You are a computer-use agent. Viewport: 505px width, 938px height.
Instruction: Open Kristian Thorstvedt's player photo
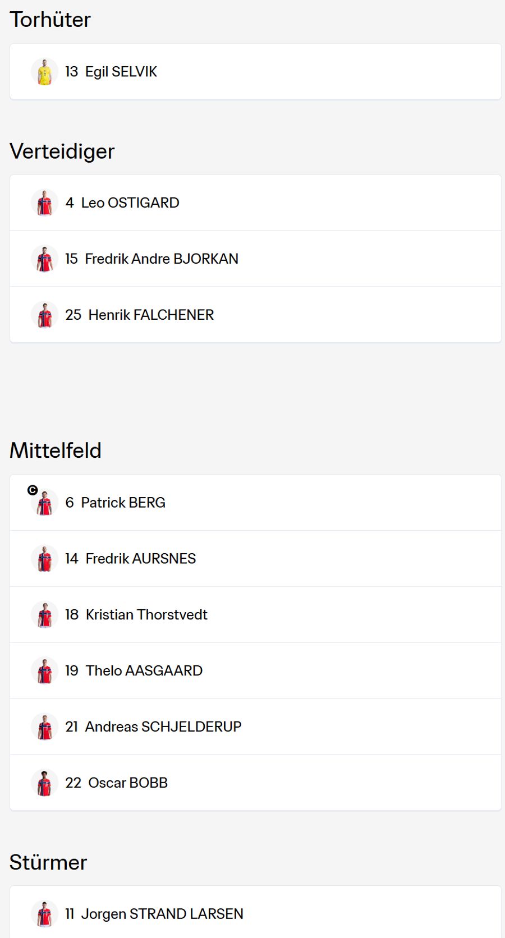pyautogui.click(x=45, y=614)
